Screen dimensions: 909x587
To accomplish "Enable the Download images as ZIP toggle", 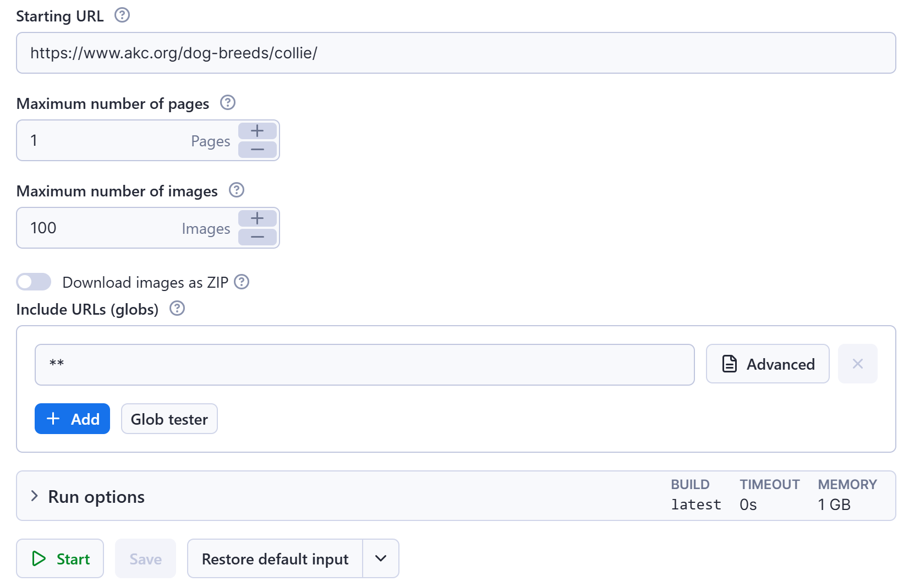I will 33,282.
